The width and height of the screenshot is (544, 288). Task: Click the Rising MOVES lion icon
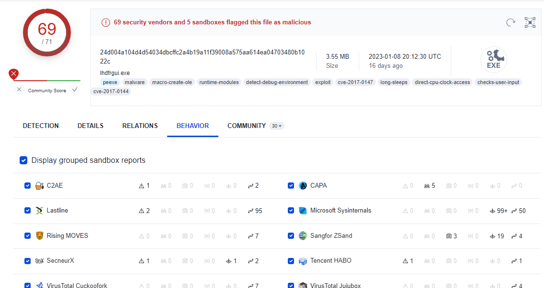tap(40, 235)
